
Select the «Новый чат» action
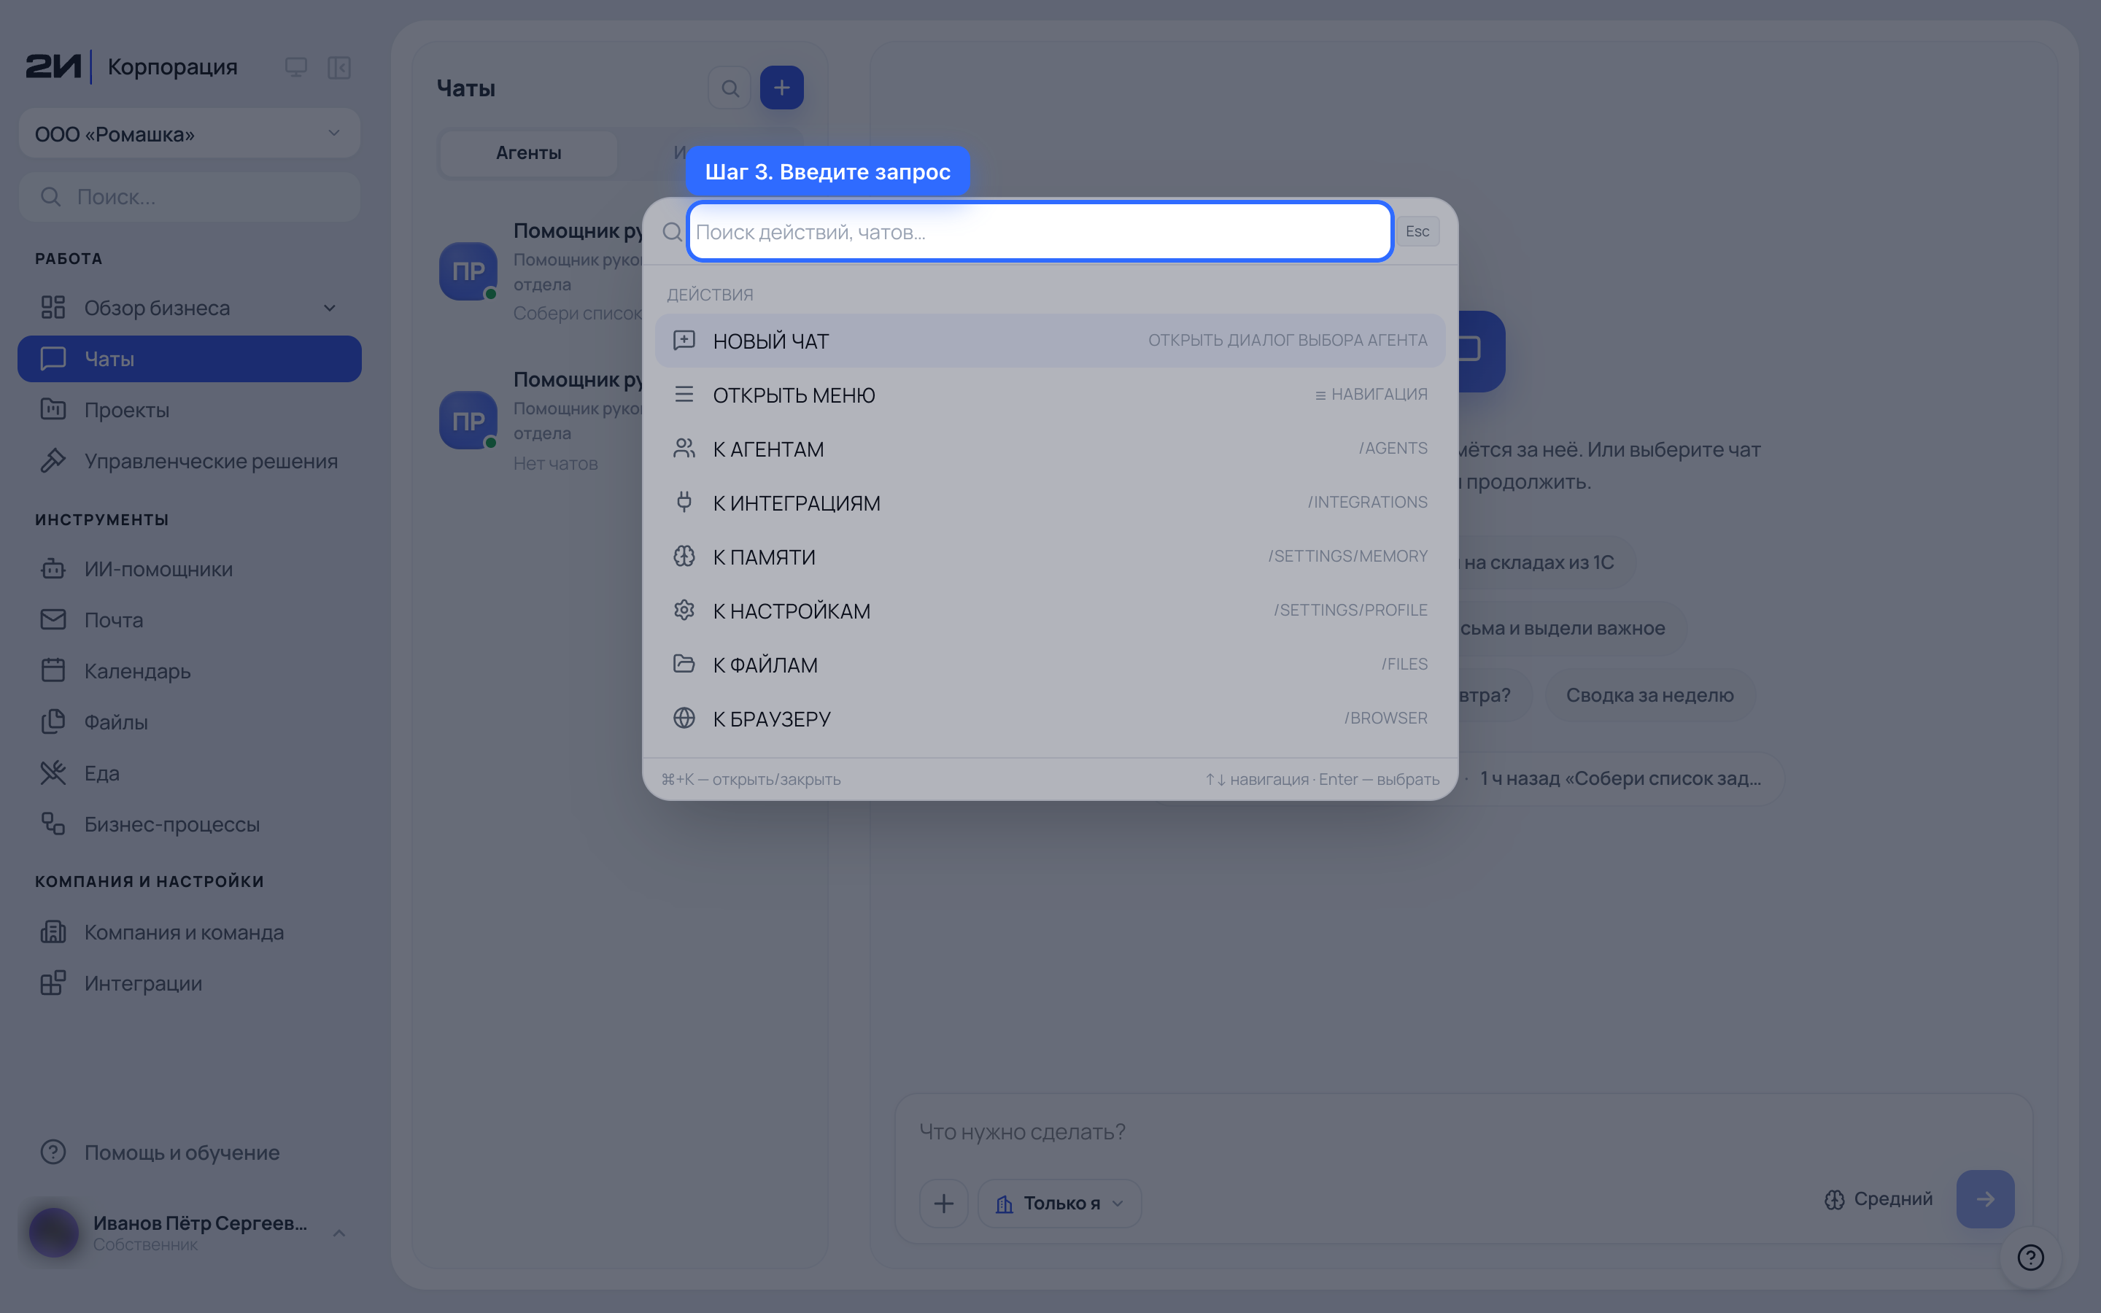pyautogui.click(x=1050, y=341)
